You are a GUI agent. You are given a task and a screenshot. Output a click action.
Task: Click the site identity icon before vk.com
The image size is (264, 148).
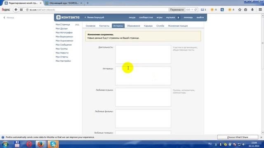(x=27, y=10)
